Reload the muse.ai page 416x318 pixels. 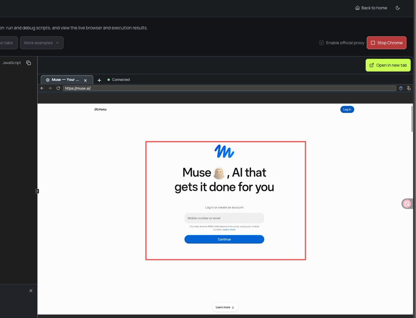[x=58, y=88]
